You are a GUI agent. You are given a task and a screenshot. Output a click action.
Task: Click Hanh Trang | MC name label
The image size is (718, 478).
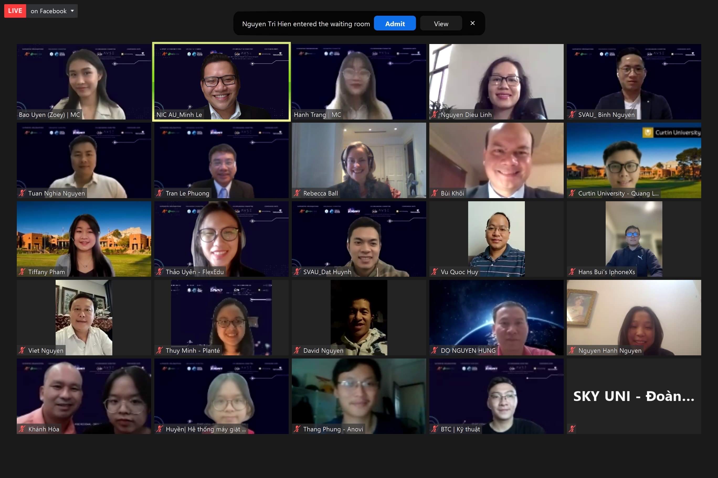(317, 115)
